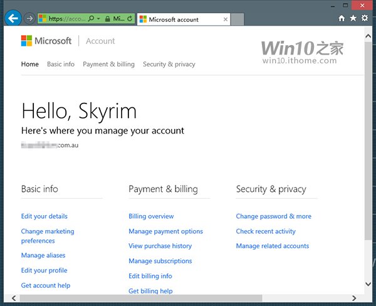Open Payment & billing navigation tab
The image size is (376, 306).
[x=108, y=64]
